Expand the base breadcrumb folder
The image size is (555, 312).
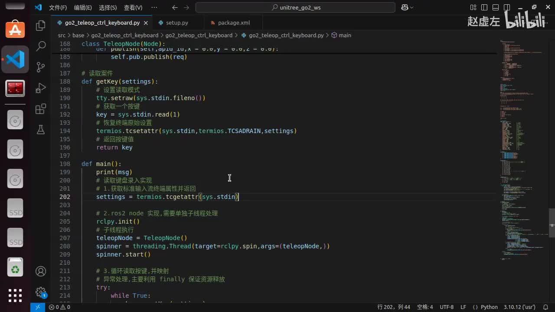(x=78, y=35)
